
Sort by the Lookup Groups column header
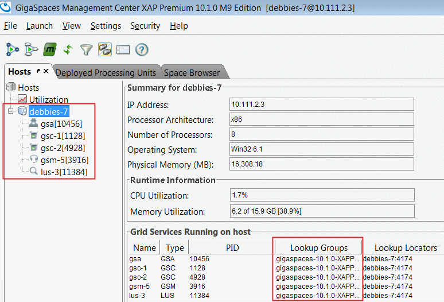(x=318, y=247)
